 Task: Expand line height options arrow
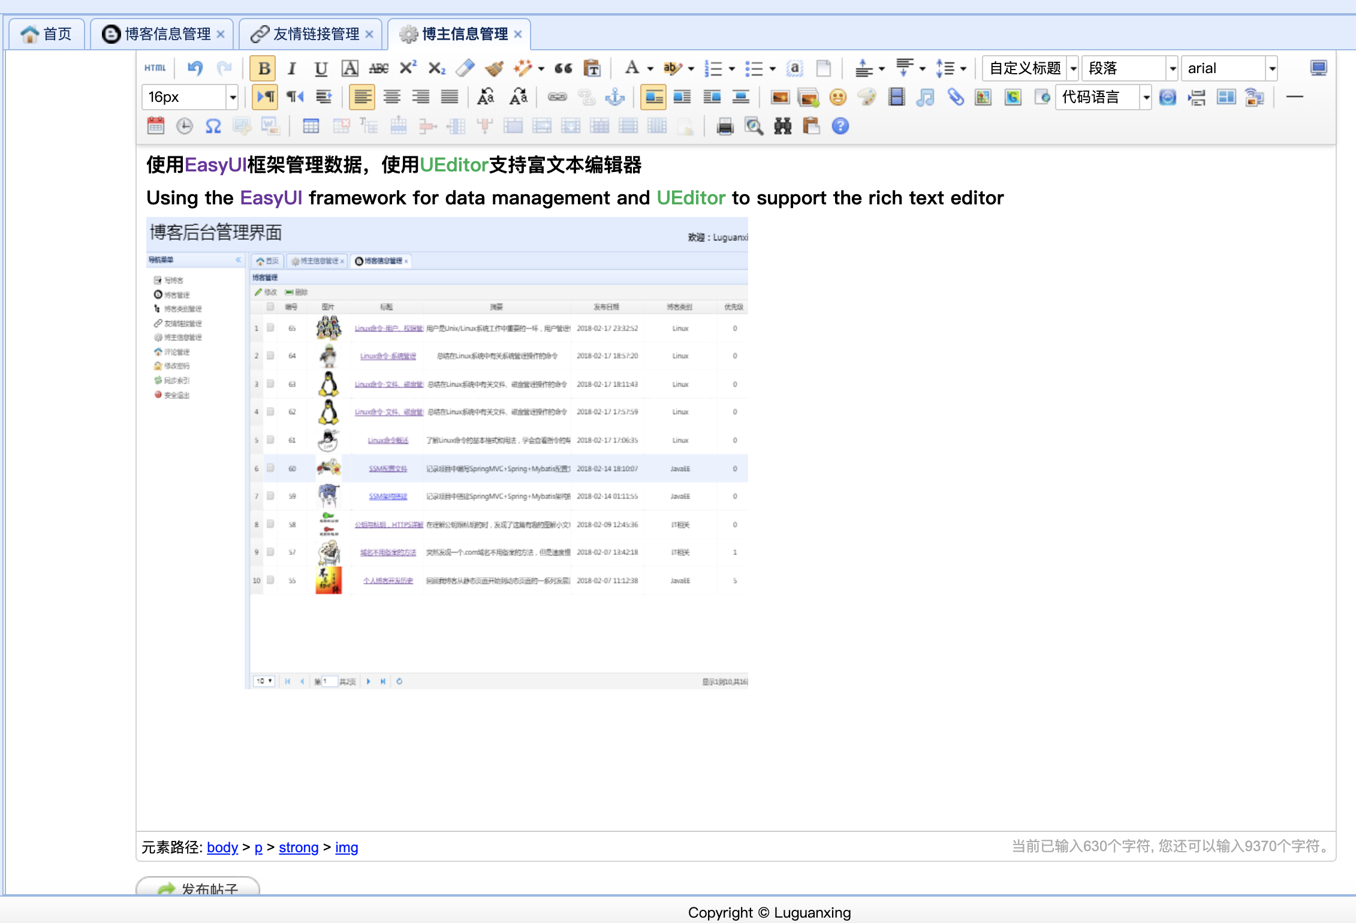tap(963, 69)
